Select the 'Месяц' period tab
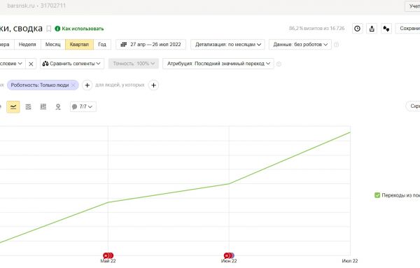420x268 pixels. (x=52, y=45)
